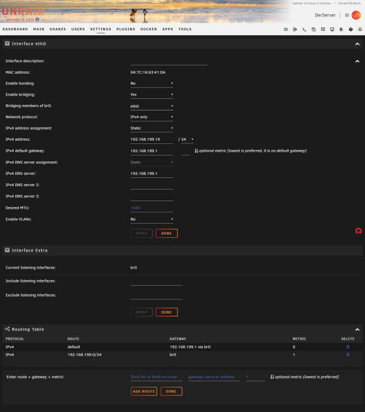Screen dimensions: 365x412
Task: Click the Exclude listening interfaces field
Action: click(156, 296)
